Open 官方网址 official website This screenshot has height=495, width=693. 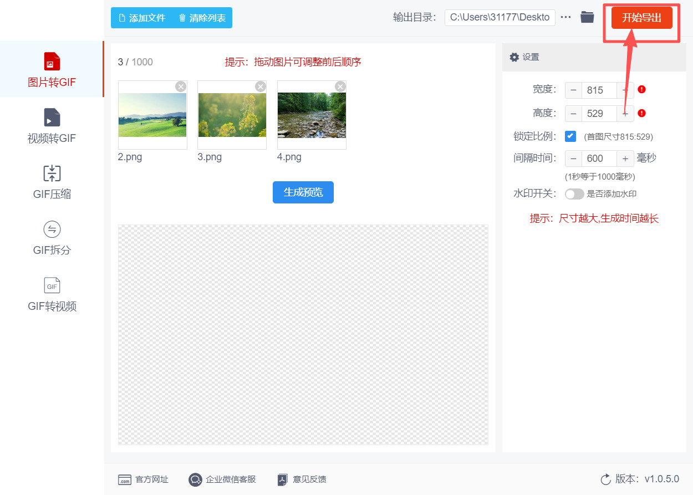144,479
